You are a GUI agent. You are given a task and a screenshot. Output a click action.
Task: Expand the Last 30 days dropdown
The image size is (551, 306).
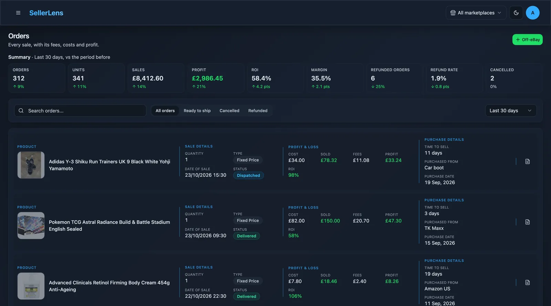[511, 111]
